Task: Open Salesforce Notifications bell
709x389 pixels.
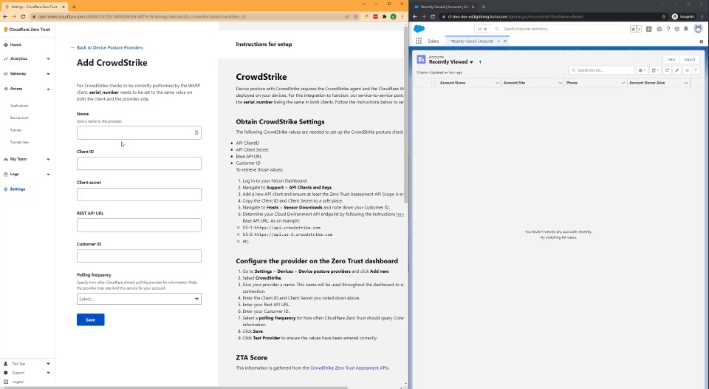Action: click(686, 29)
